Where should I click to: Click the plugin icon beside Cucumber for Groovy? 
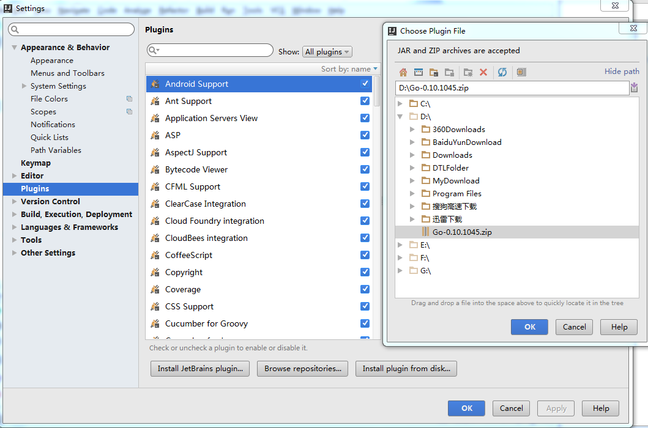(x=155, y=323)
